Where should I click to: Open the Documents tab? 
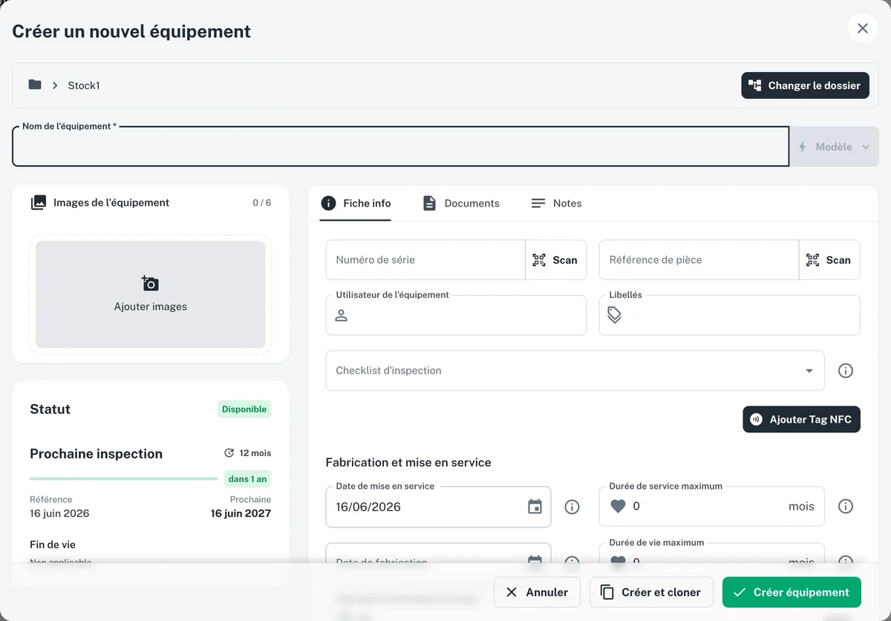coord(461,204)
